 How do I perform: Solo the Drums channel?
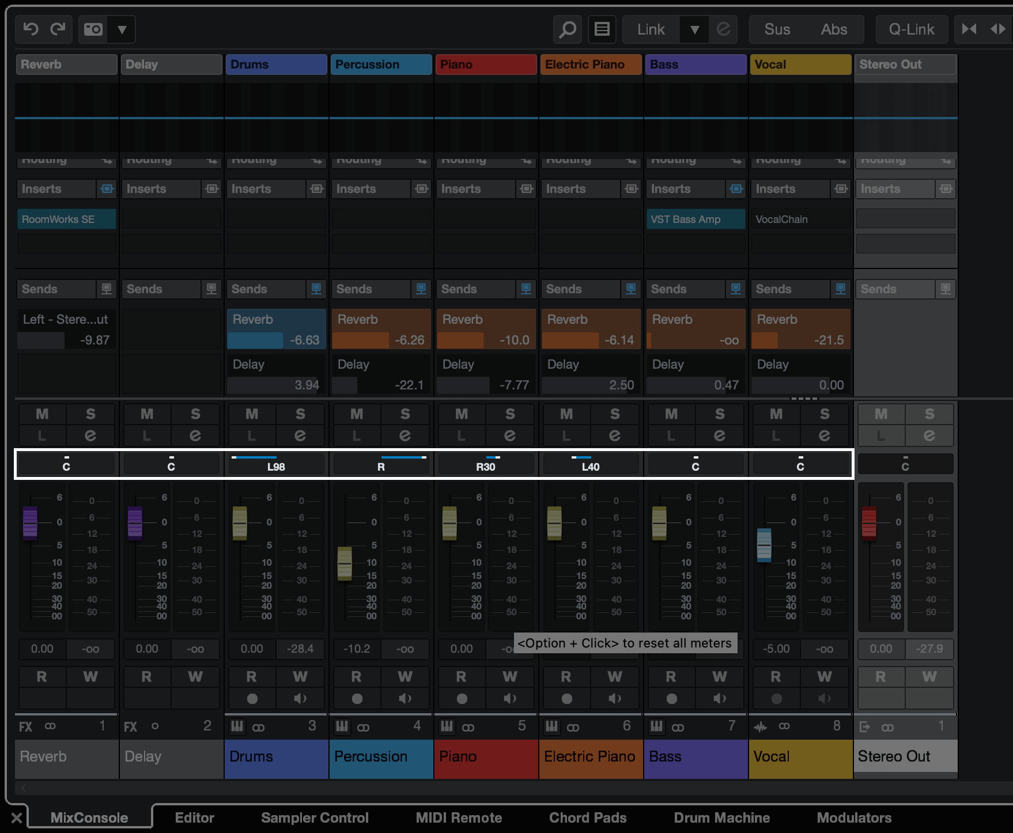[x=300, y=414]
